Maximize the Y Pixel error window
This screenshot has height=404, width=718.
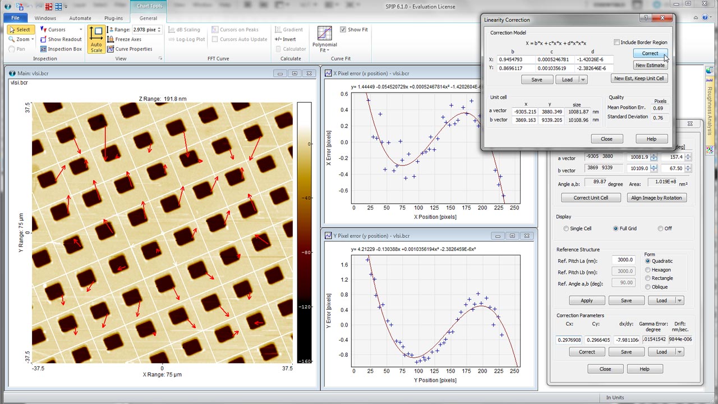(512, 236)
